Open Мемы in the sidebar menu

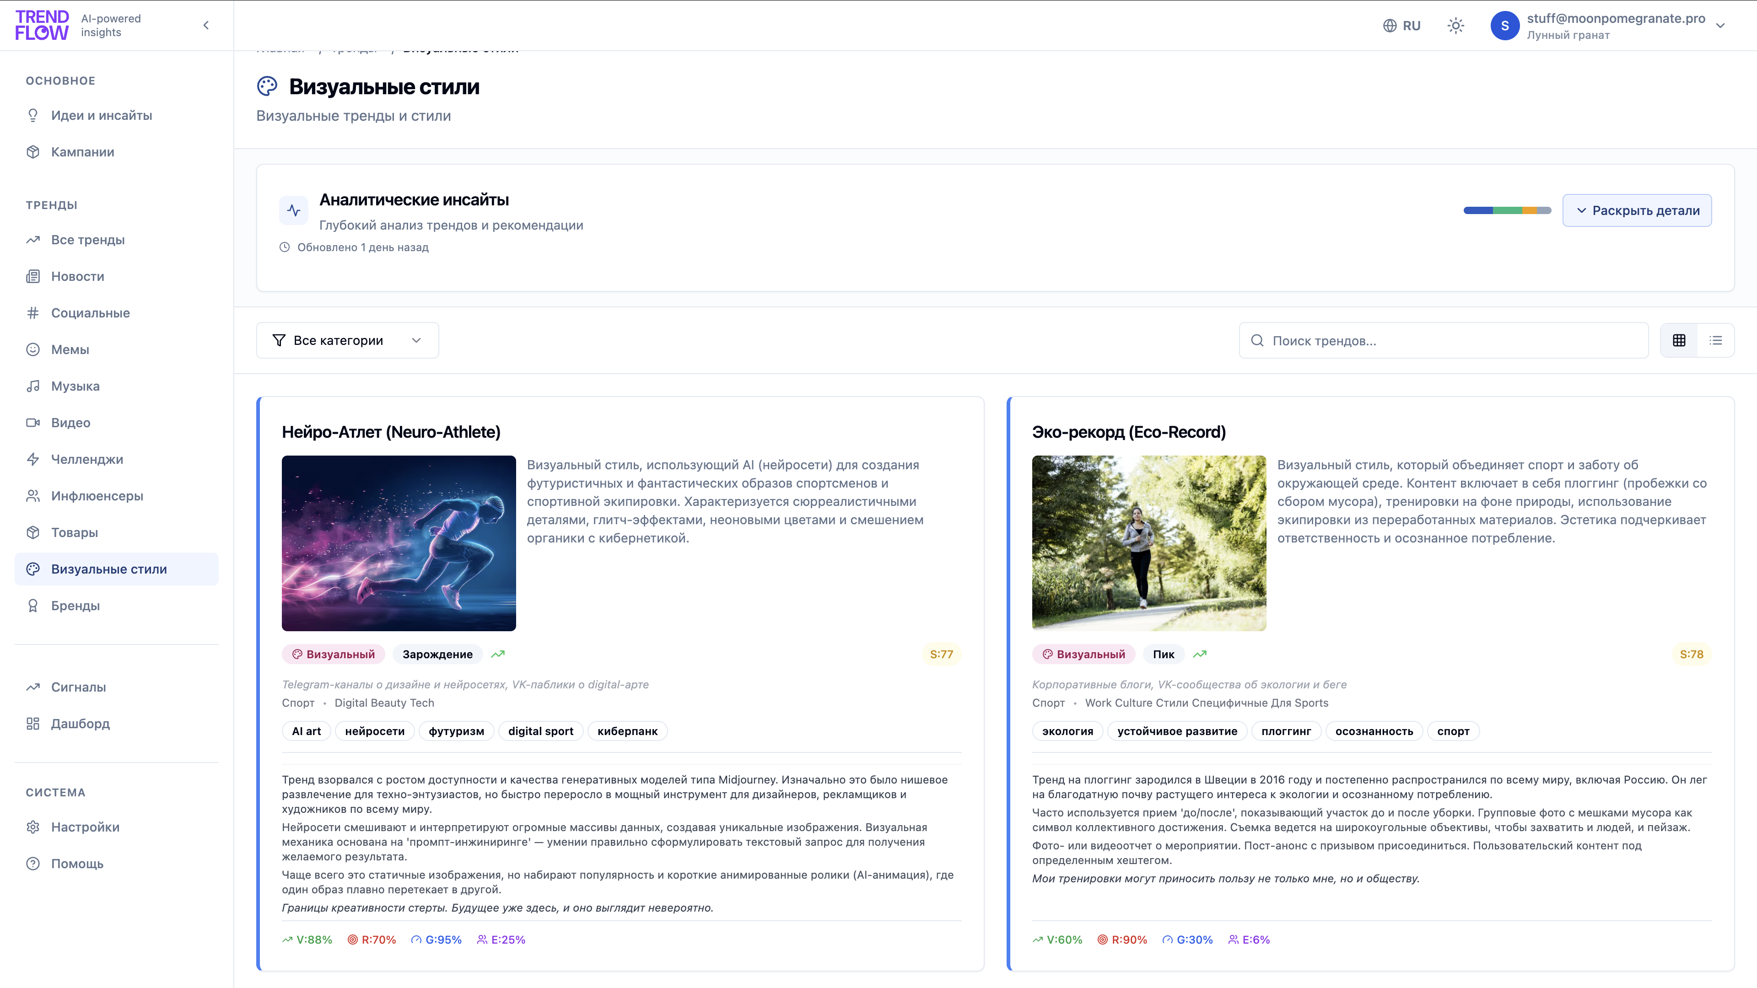70,350
